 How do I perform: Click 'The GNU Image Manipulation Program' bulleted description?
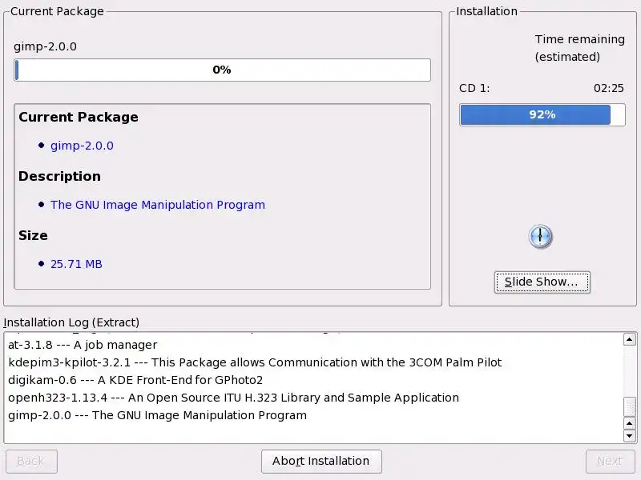coord(158,205)
